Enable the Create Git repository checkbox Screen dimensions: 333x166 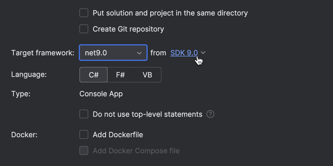pos(84,29)
